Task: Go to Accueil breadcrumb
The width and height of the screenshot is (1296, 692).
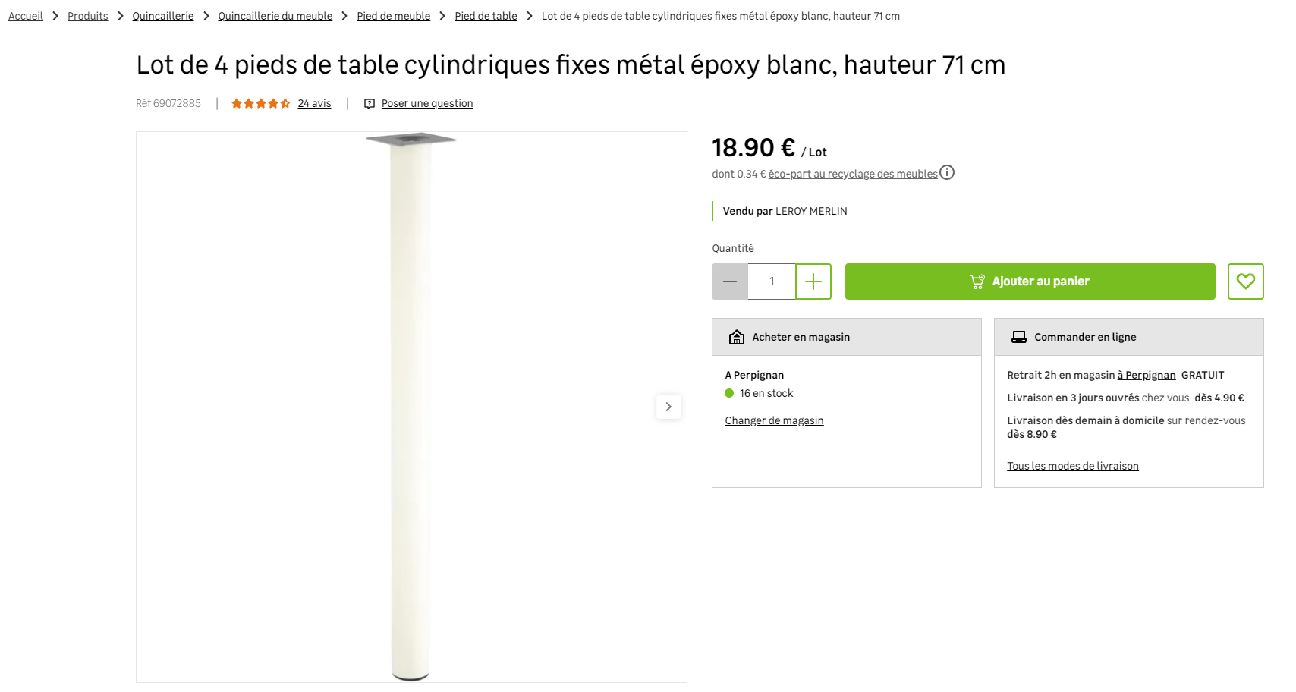Action: coord(26,16)
